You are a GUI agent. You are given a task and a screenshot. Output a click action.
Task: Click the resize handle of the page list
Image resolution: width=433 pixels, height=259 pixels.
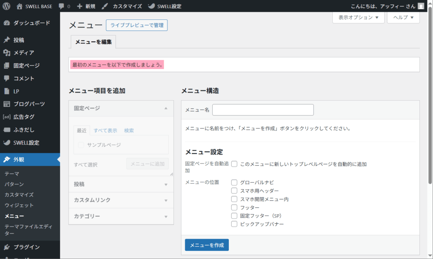172,174
